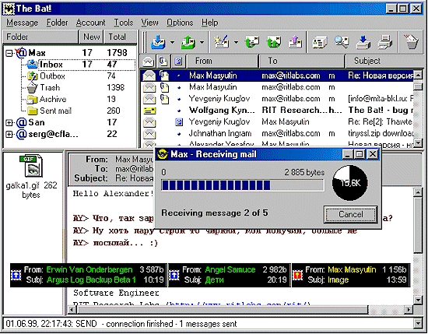Create a new message with the pencil icon

[222, 42]
